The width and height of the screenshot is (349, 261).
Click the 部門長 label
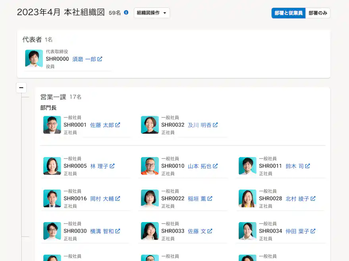48,108
